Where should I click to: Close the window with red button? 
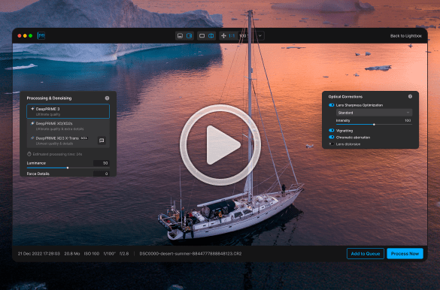[20, 35]
